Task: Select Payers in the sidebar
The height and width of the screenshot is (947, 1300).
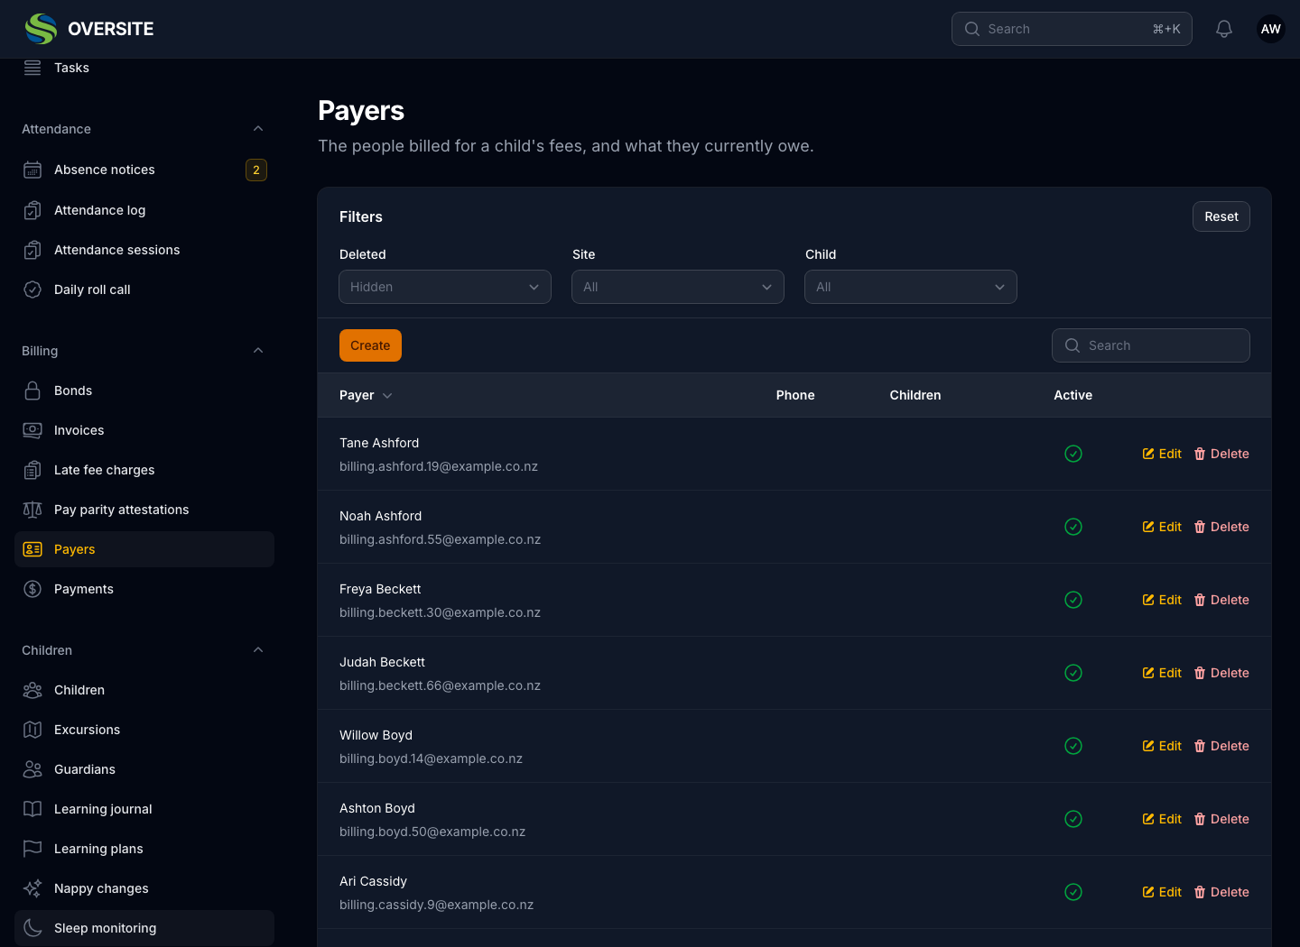Action: coord(144,549)
